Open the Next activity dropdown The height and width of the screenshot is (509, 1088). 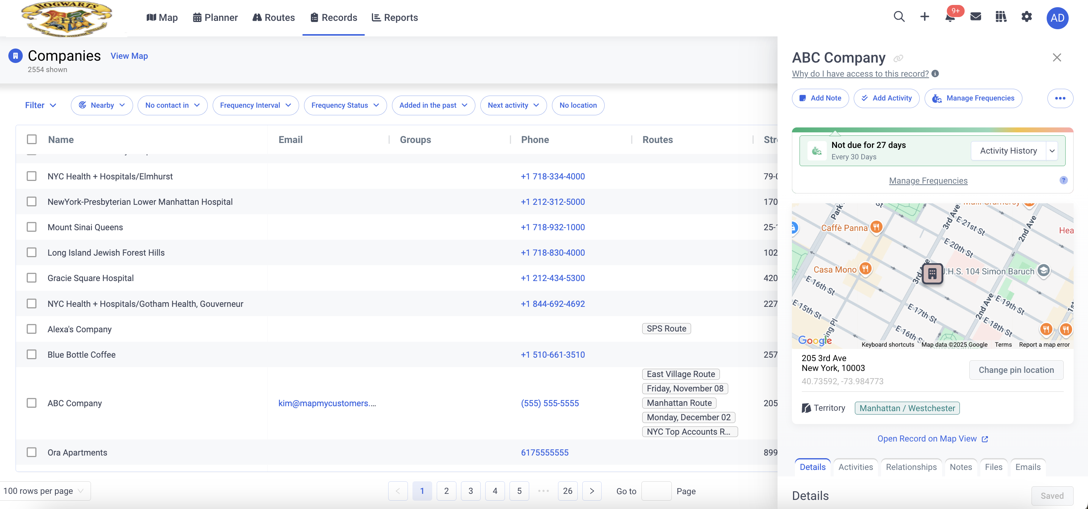tap(513, 105)
